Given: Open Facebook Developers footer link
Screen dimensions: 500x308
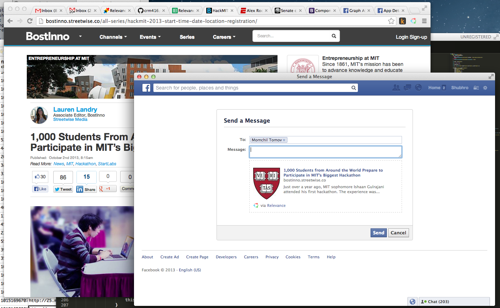Looking at the screenshot, I should tap(226, 257).
